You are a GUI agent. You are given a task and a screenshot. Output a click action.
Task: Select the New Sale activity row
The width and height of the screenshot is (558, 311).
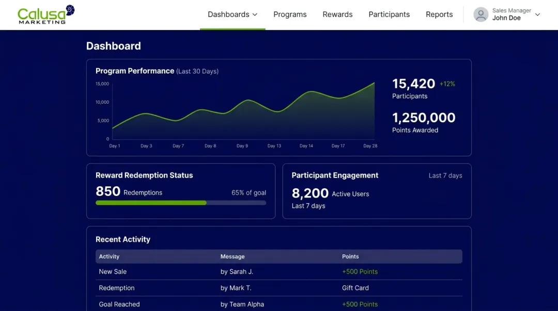[x=278, y=272]
